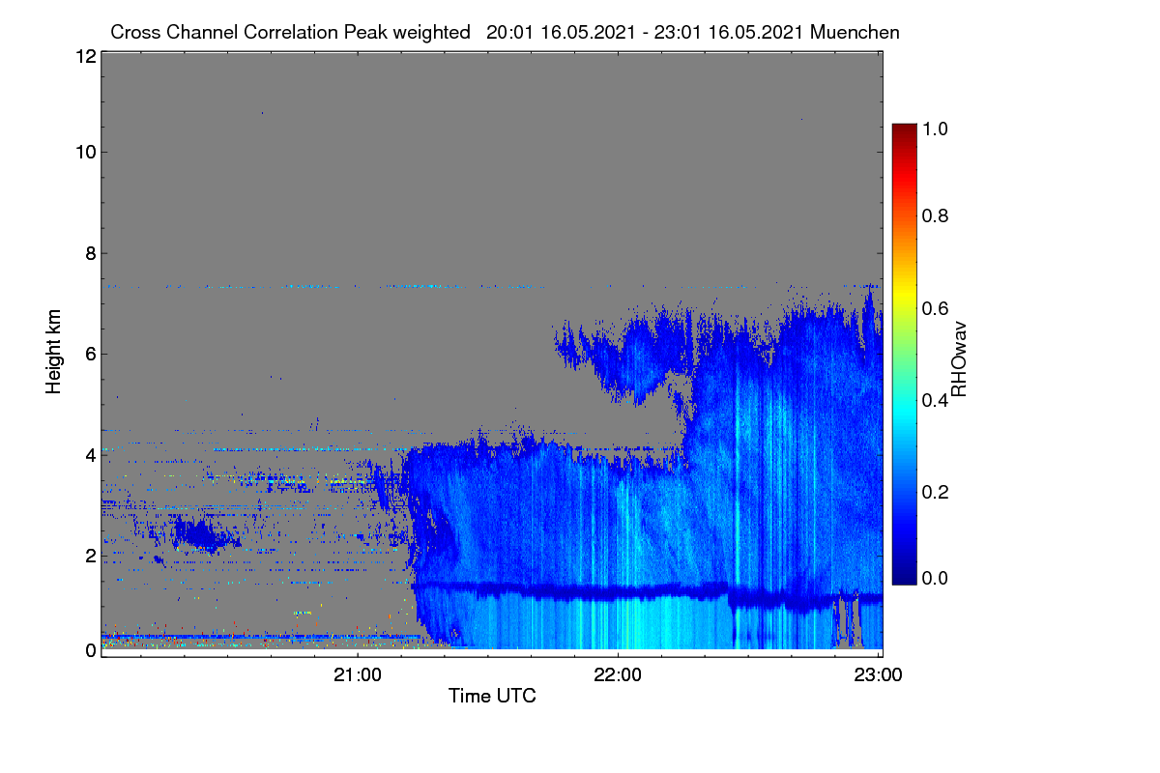This screenshot has height=773, width=1160.
Task: Click the plot title 'Cross Channel Correlation Peak weighted'
Action: pos(291,32)
